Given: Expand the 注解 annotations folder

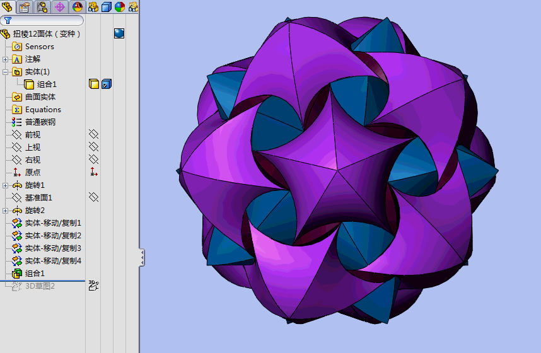Looking at the screenshot, I should click(x=5, y=59).
